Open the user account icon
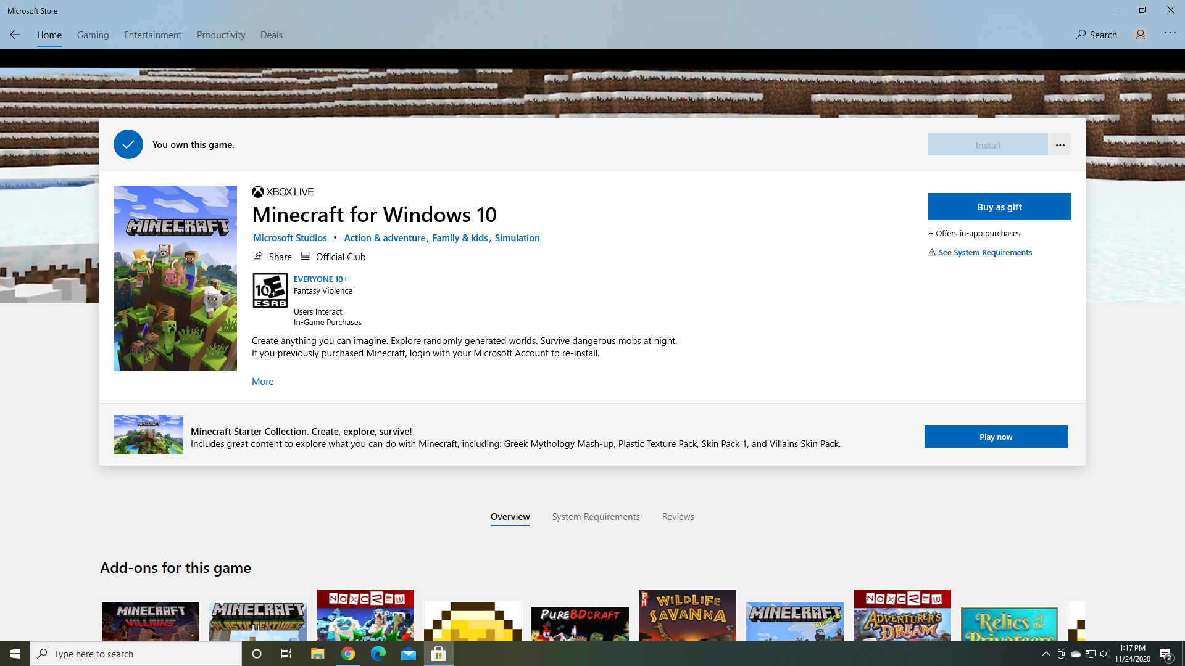 (1140, 35)
